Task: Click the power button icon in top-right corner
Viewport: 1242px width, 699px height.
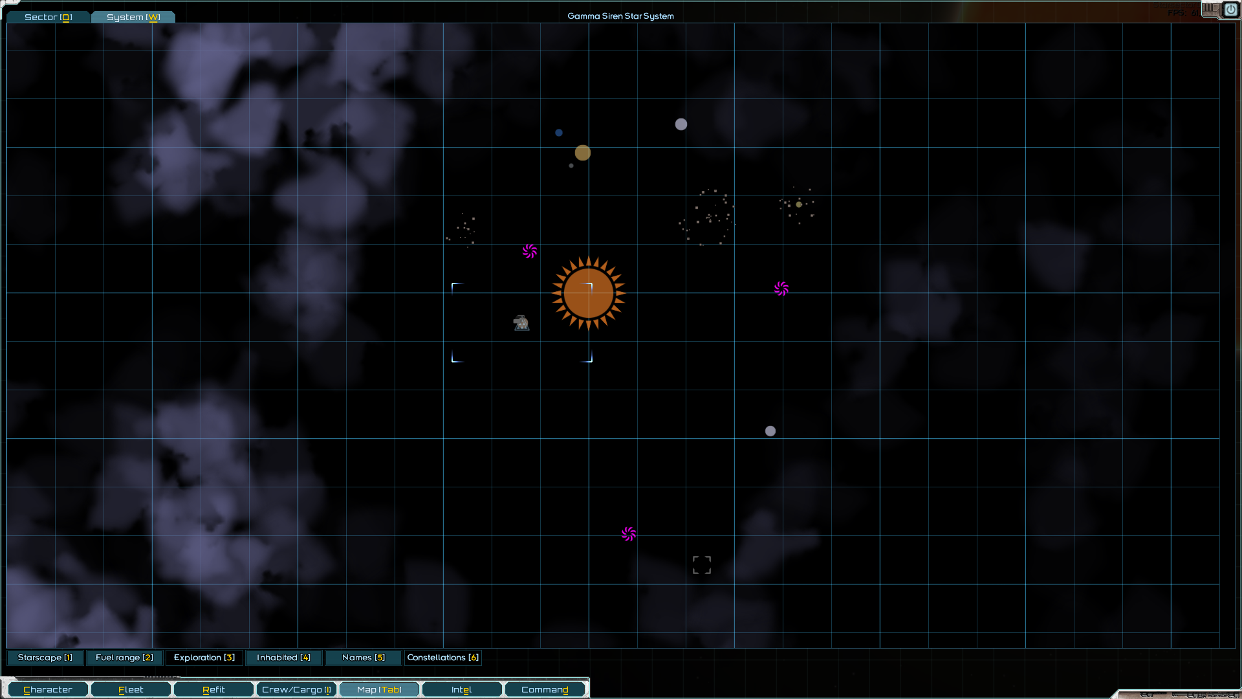Action: click(1230, 10)
